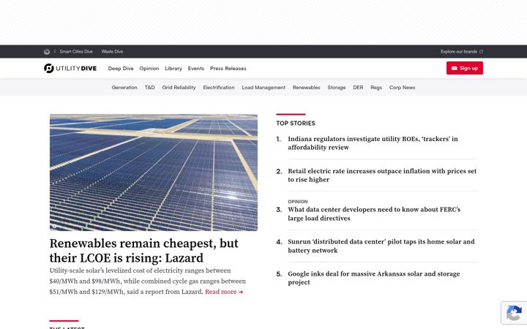
Task: Open the Press Releases menu item
Action: coord(228,69)
